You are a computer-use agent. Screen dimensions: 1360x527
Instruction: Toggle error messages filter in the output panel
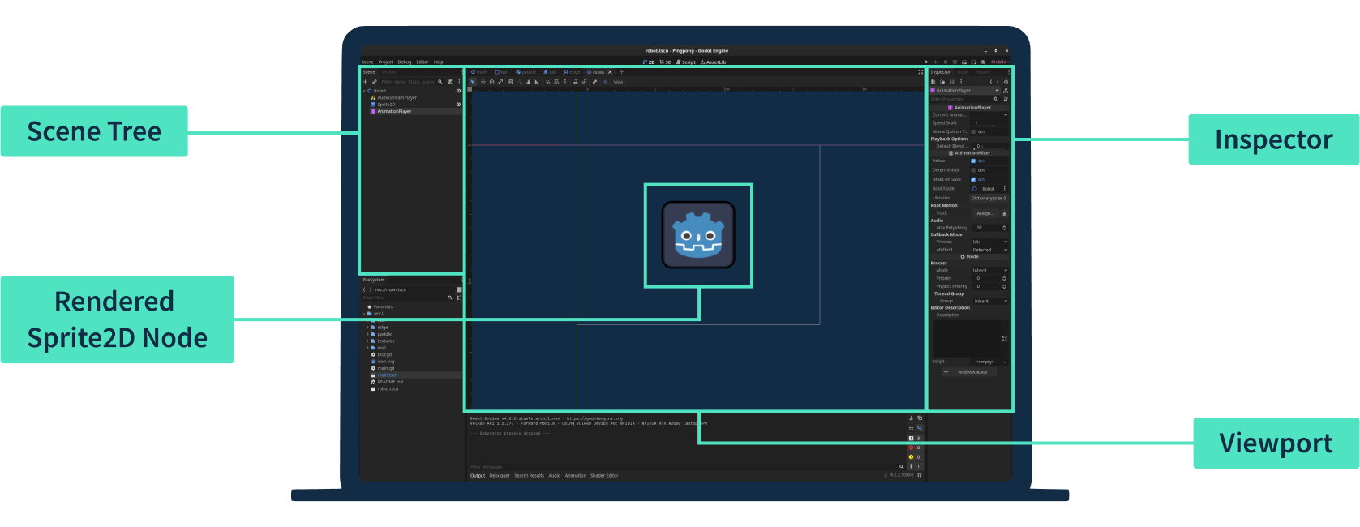coord(916,448)
